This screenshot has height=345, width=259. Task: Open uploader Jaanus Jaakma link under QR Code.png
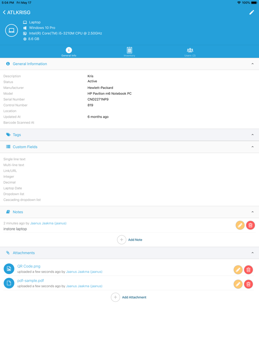(x=84, y=272)
